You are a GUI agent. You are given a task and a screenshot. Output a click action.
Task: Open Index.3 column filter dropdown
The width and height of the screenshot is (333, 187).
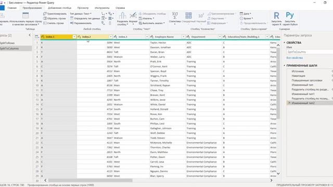pos(147,37)
